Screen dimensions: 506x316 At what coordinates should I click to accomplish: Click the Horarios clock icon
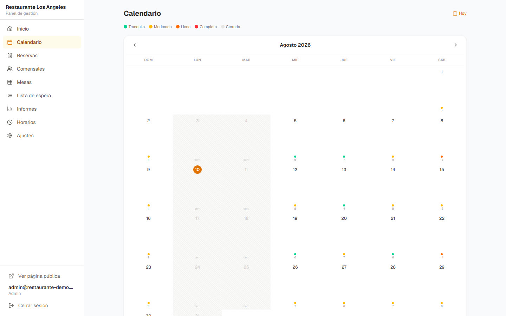[10, 122]
